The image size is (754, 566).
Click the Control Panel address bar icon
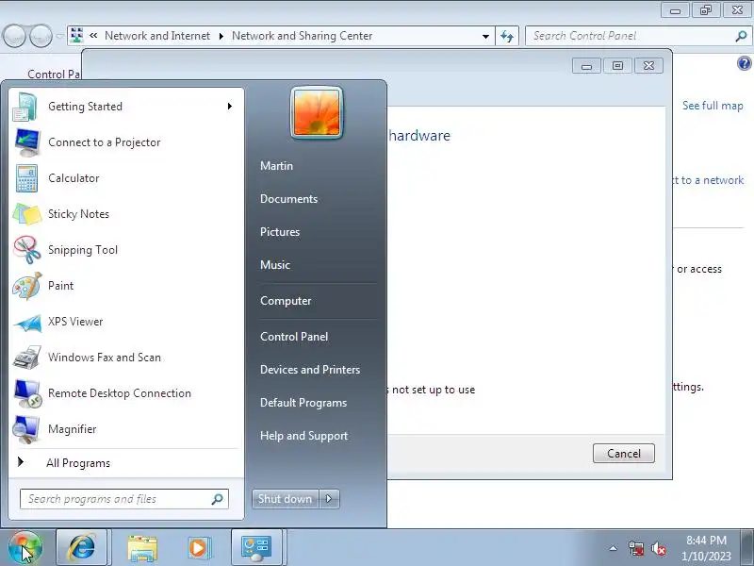(x=77, y=36)
